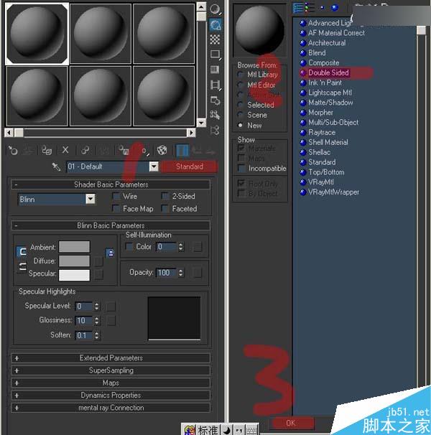Enable the Wire checkbox
Viewport: 431px width, 435px height.
coord(116,196)
